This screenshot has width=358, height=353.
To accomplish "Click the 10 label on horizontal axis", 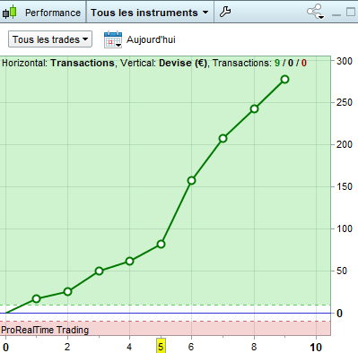I will tap(316, 348).
